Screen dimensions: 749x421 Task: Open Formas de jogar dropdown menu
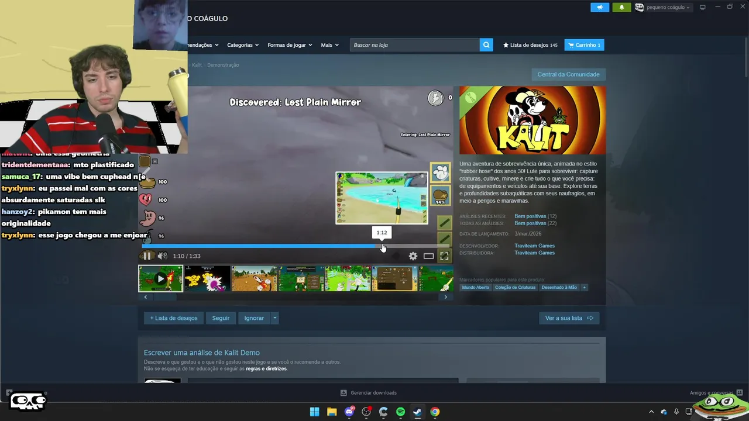[290, 45]
